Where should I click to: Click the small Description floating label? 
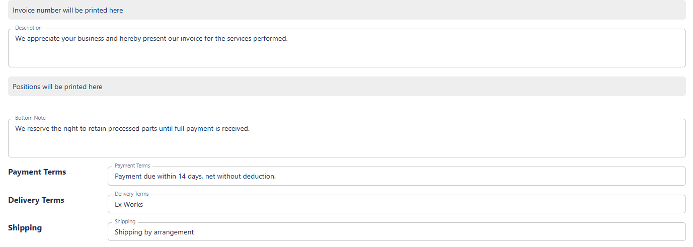[29, 28]
